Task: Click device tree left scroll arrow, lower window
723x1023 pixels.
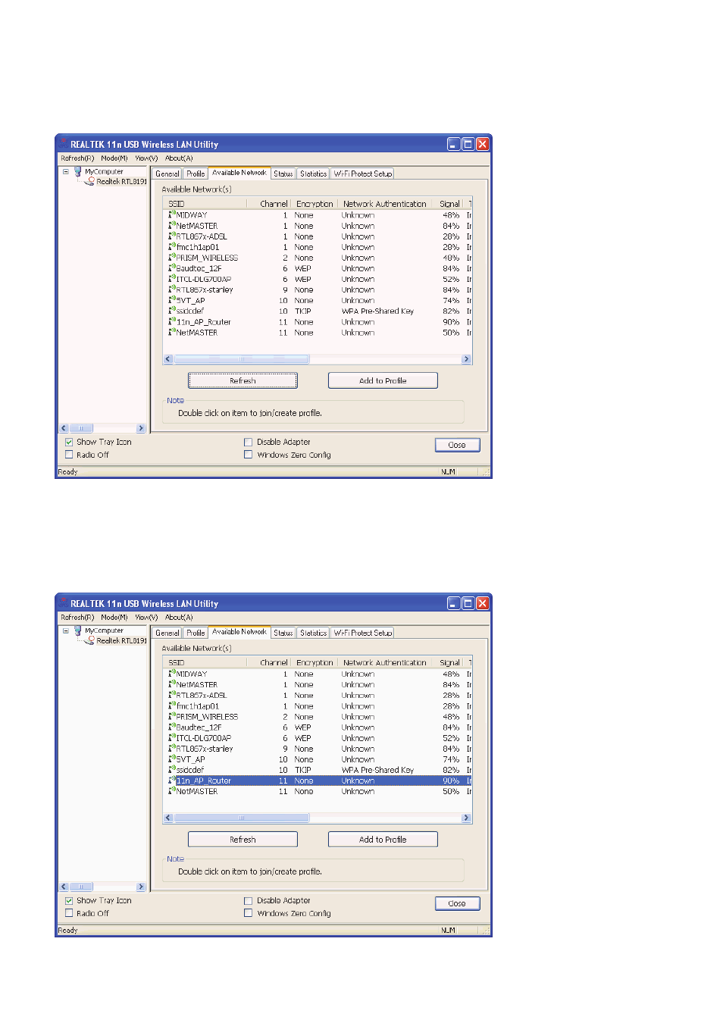Action: [x=64, y=887]
